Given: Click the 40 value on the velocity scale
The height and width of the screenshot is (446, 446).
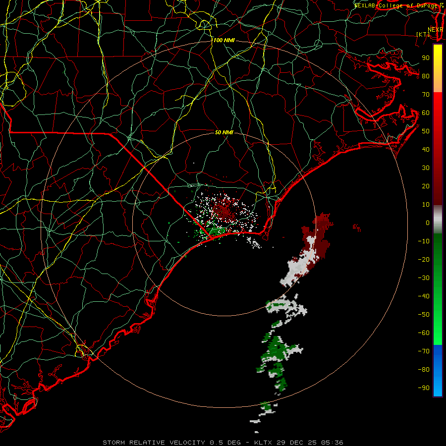Looking at the screenshot, I should (x=426, y=149).
